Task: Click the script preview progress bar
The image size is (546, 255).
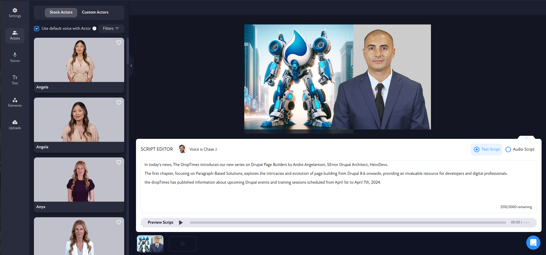Action: (348, 223)
